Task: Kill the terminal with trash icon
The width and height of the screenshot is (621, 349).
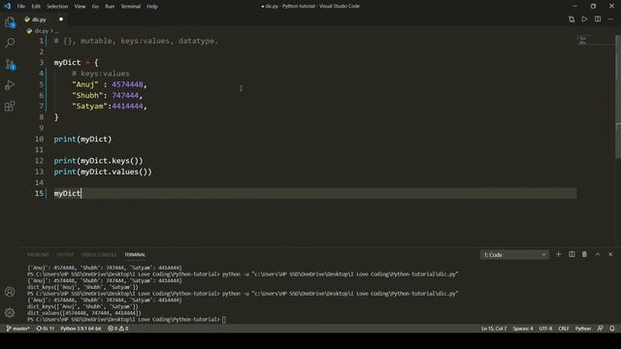Action: pyautogui.click(x=584, y=254)
